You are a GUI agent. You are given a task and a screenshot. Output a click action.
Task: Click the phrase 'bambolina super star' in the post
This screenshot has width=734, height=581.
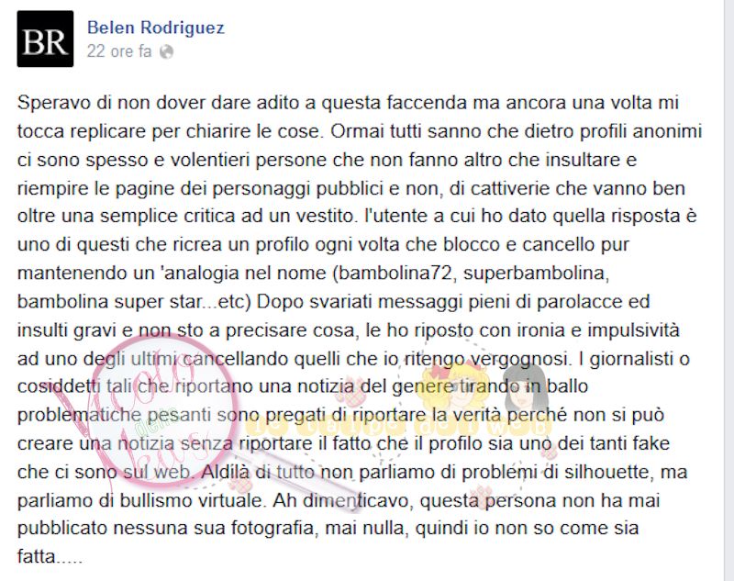pyautogui.click(x=109, y=301)
